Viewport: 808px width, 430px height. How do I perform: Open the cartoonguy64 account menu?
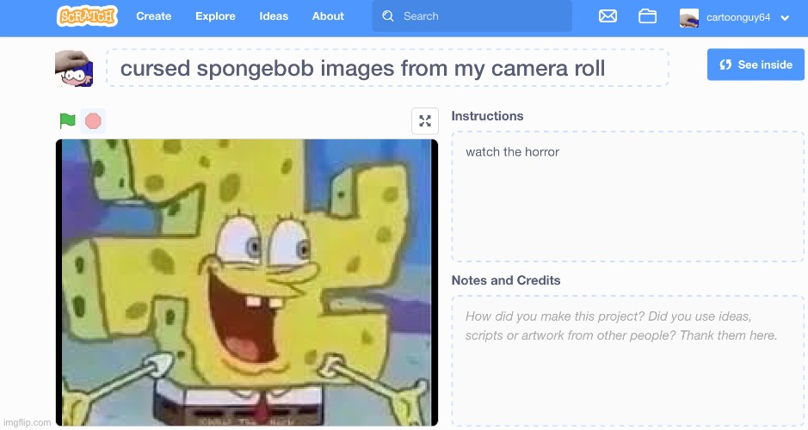click(x=735, y=17)
